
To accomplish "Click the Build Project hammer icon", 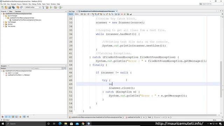I will (x=43, y=7).
